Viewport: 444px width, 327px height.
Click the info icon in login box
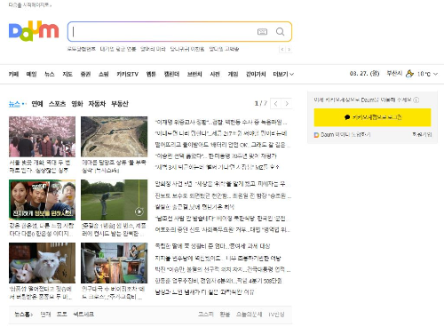416,100
